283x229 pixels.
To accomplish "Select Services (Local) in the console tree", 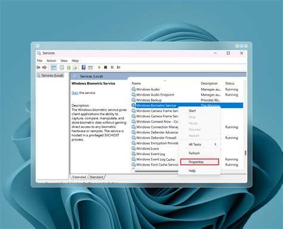I will pos(50,75).
